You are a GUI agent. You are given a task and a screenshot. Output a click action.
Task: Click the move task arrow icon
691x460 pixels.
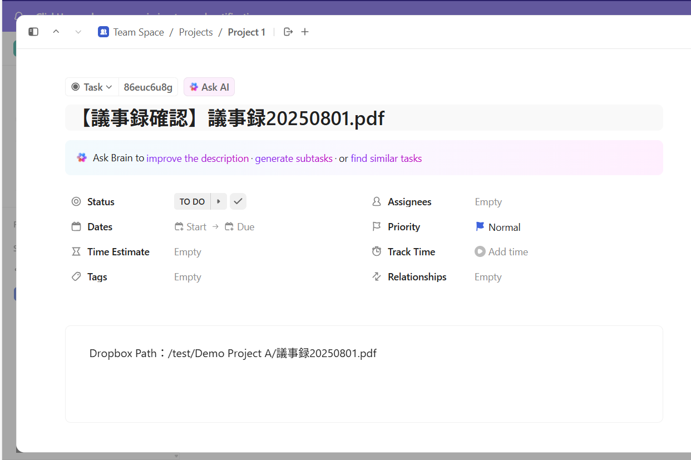288,32
